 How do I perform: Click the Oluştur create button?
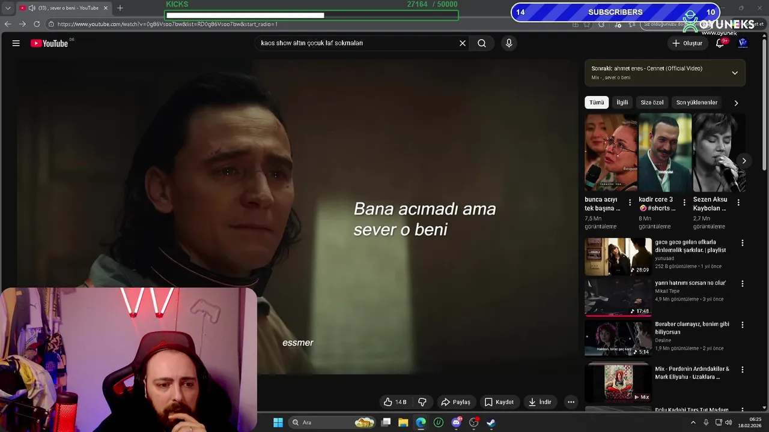coord(687,43)
